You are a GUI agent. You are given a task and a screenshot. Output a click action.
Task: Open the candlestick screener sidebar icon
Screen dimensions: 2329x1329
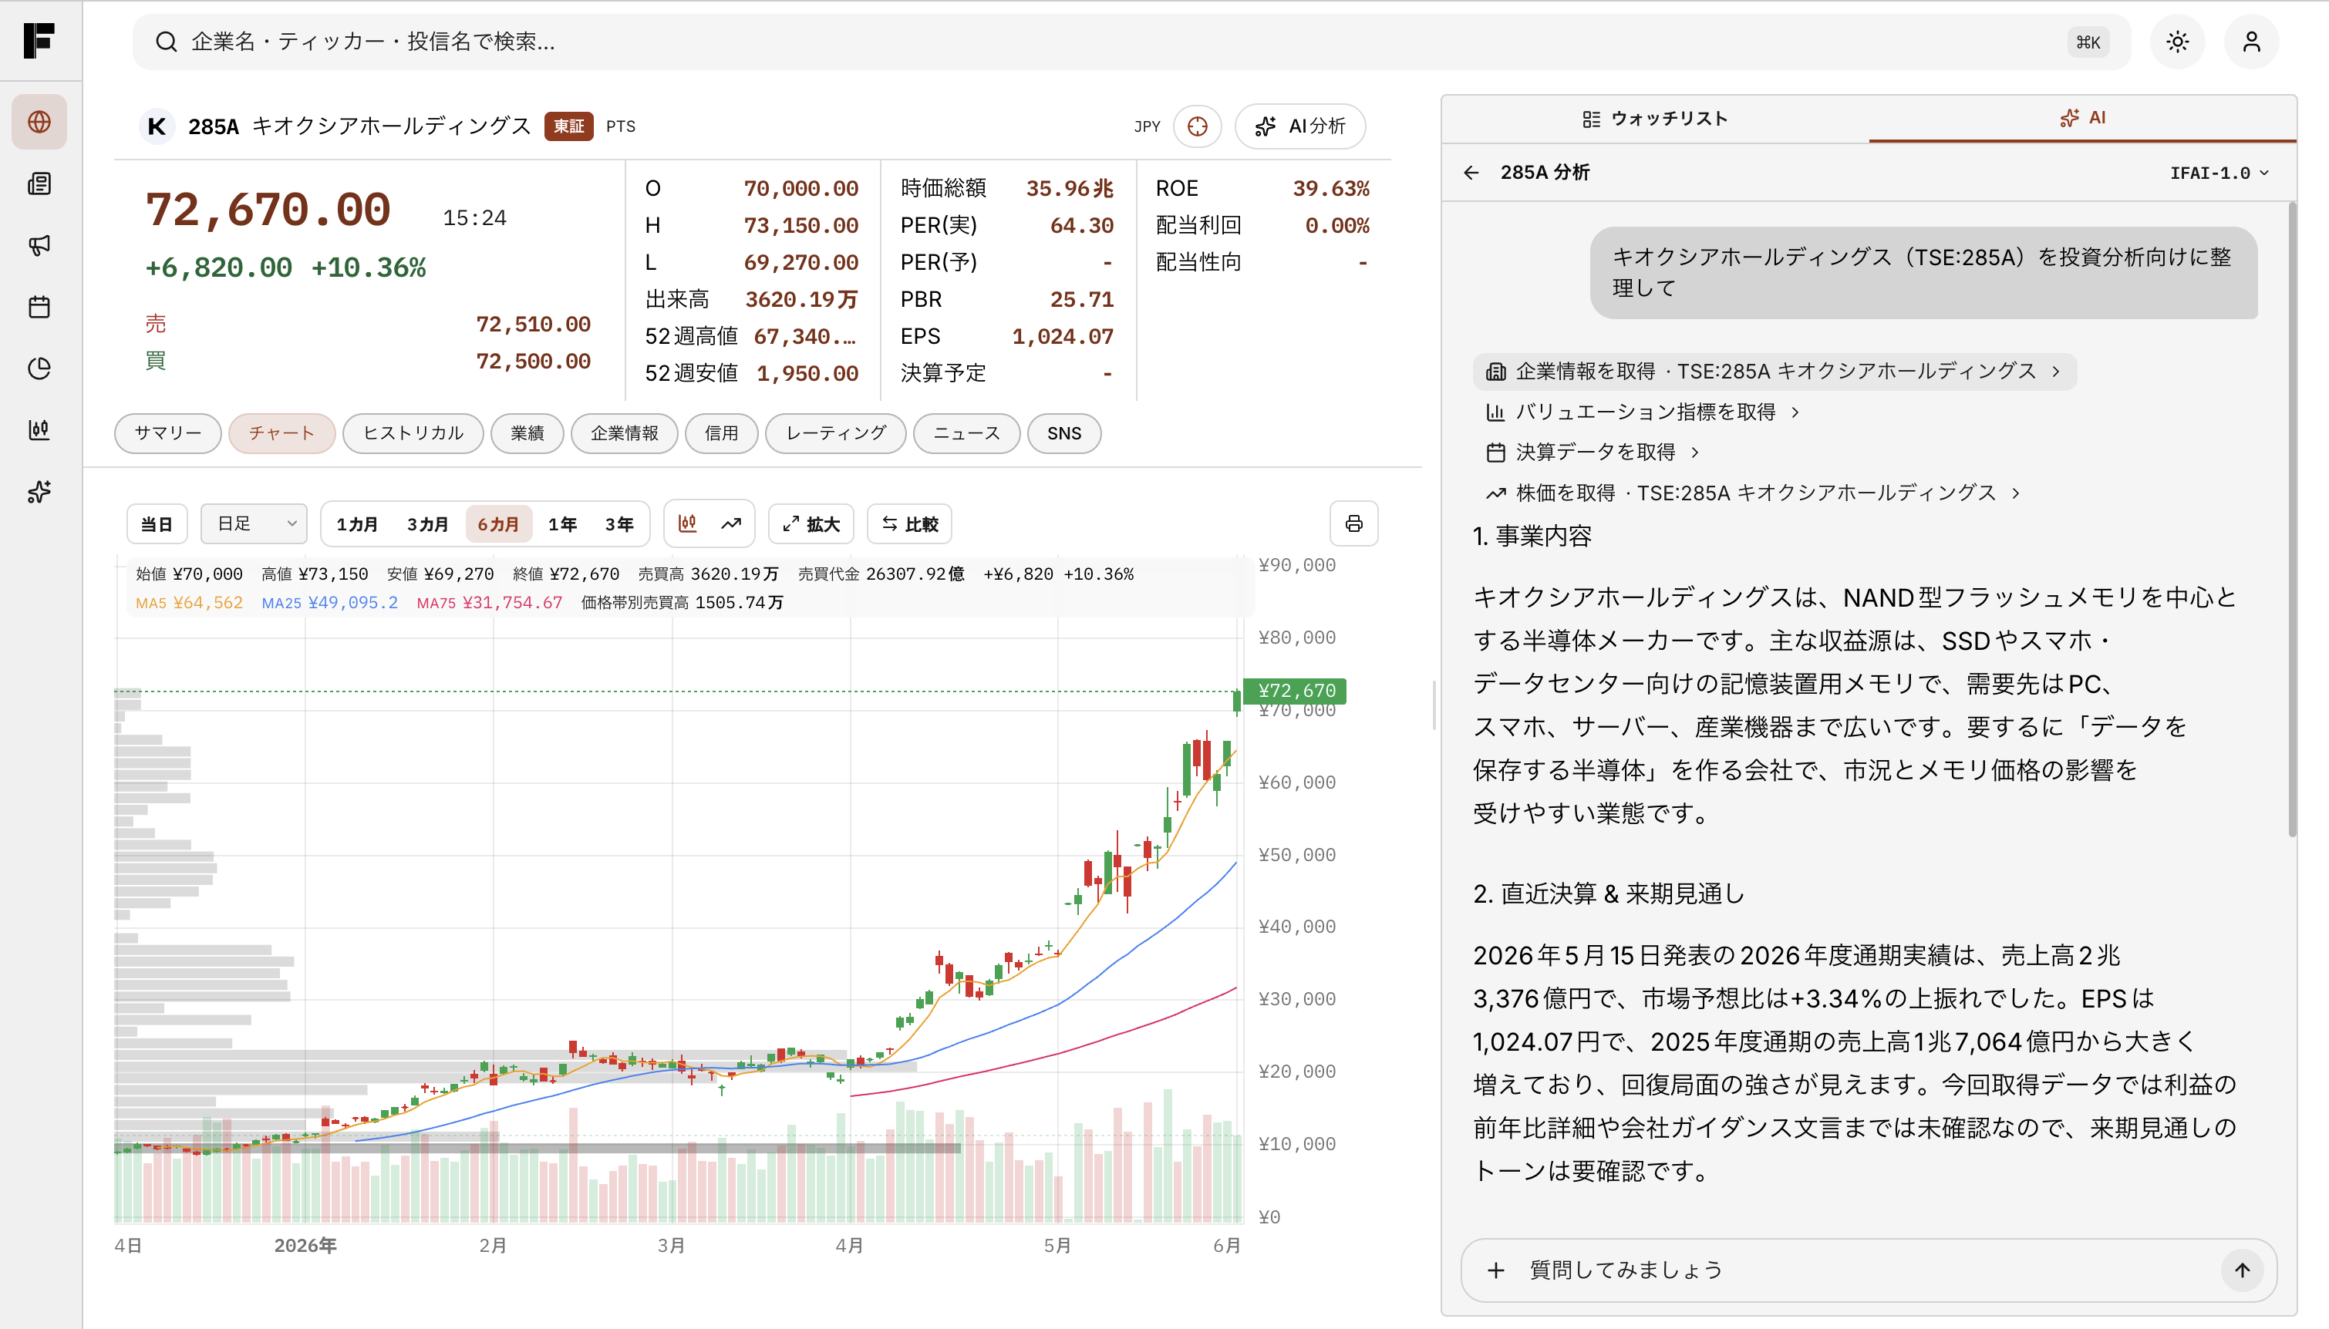coord(39,430)
